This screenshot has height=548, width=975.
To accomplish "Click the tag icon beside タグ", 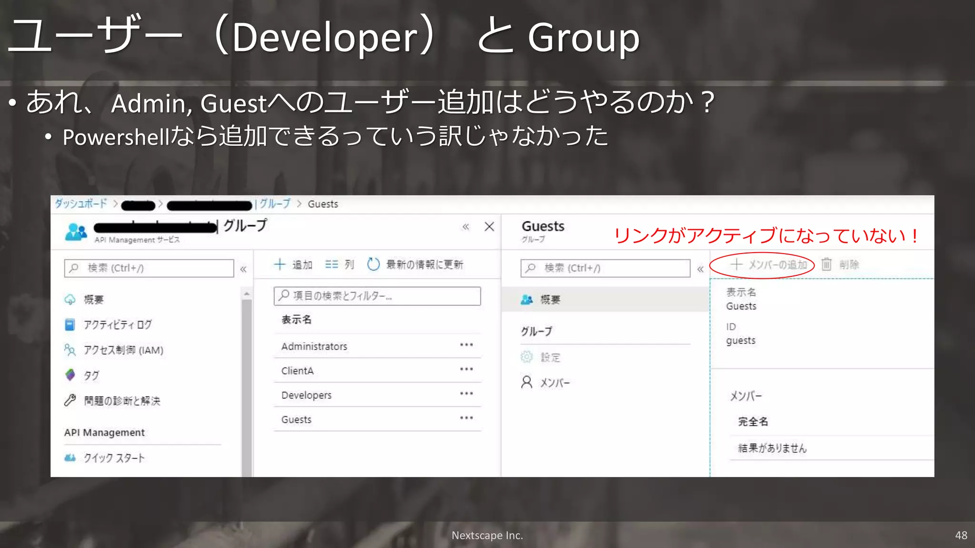I will coord(70,375).
